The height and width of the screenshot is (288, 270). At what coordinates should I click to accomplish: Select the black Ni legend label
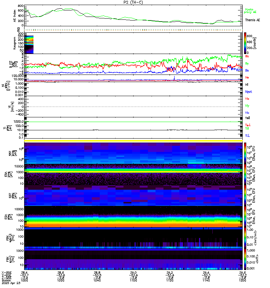[247, 85]
